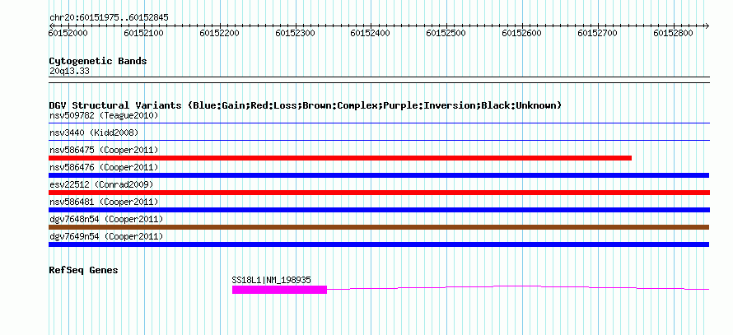Click the DGV Structural Variants track title
733x335 pixels.
[306, 105]
